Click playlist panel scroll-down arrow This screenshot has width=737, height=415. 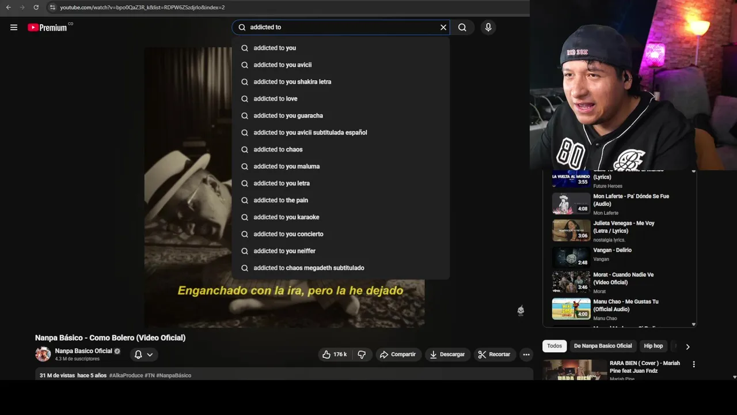point(693,325)
